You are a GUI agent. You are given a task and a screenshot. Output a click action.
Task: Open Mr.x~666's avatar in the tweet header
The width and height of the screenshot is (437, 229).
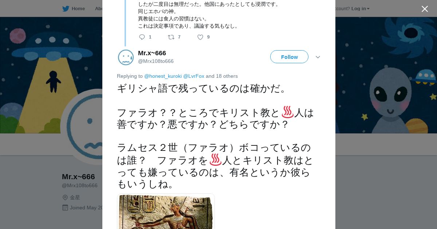click(x=126, y=57)
